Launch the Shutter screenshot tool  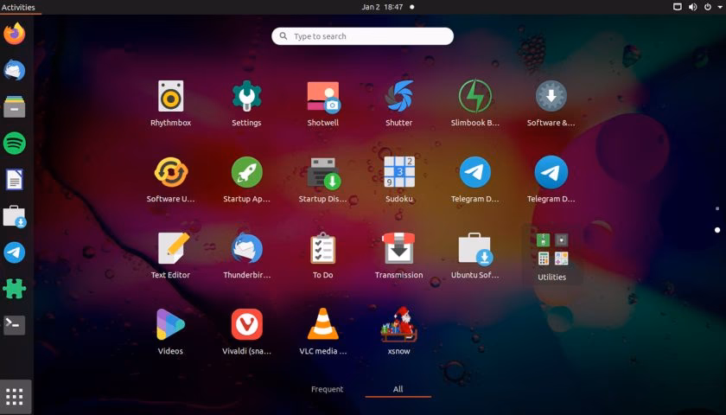point(398,96)
